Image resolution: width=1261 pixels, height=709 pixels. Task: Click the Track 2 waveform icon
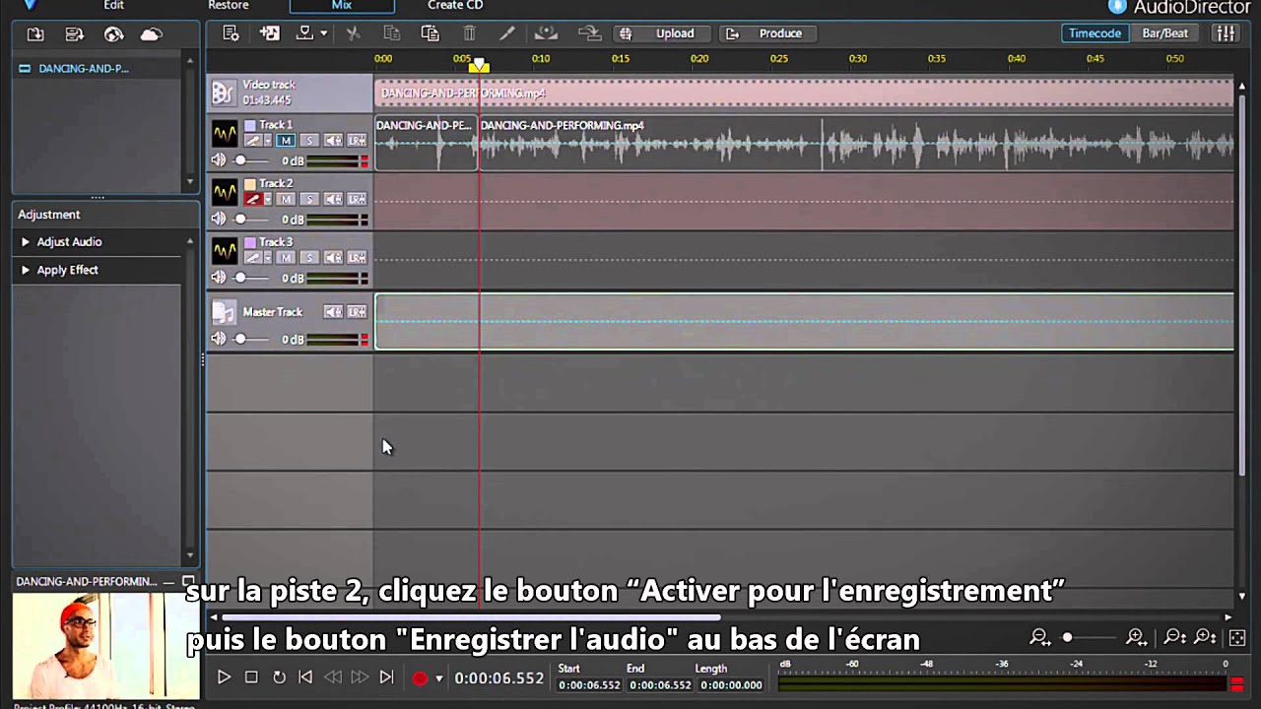(x=225, y=192)
